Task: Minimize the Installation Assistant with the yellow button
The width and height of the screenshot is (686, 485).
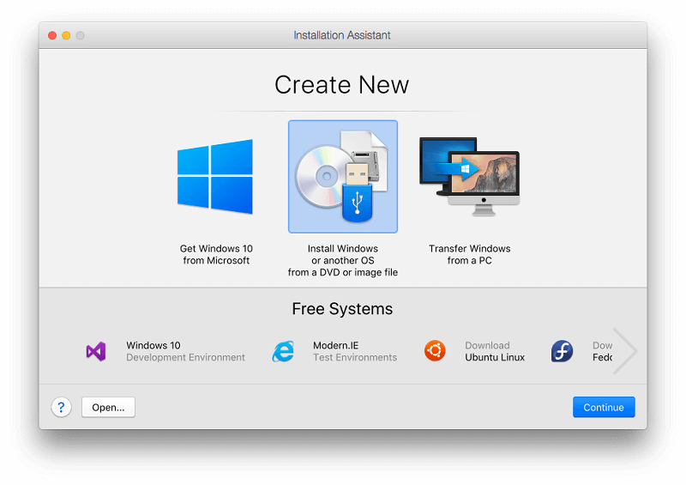Action: click(x=66, y=35)
